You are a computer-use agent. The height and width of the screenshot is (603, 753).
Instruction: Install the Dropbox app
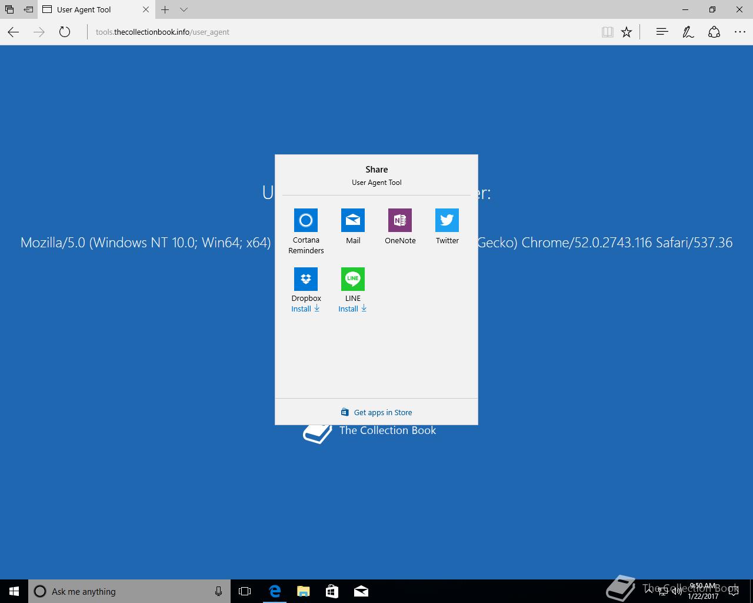(x=305, y=309)
